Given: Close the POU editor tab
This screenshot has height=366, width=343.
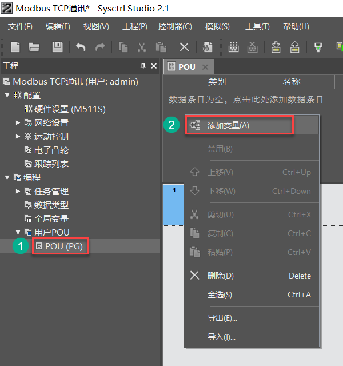Looking at the screenshot, I should click(x=205, y=67).
